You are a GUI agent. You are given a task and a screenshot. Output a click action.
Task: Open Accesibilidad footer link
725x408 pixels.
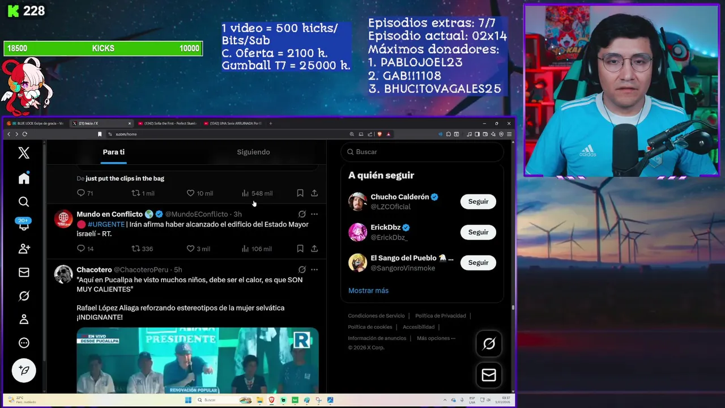(x=419, y=327)
